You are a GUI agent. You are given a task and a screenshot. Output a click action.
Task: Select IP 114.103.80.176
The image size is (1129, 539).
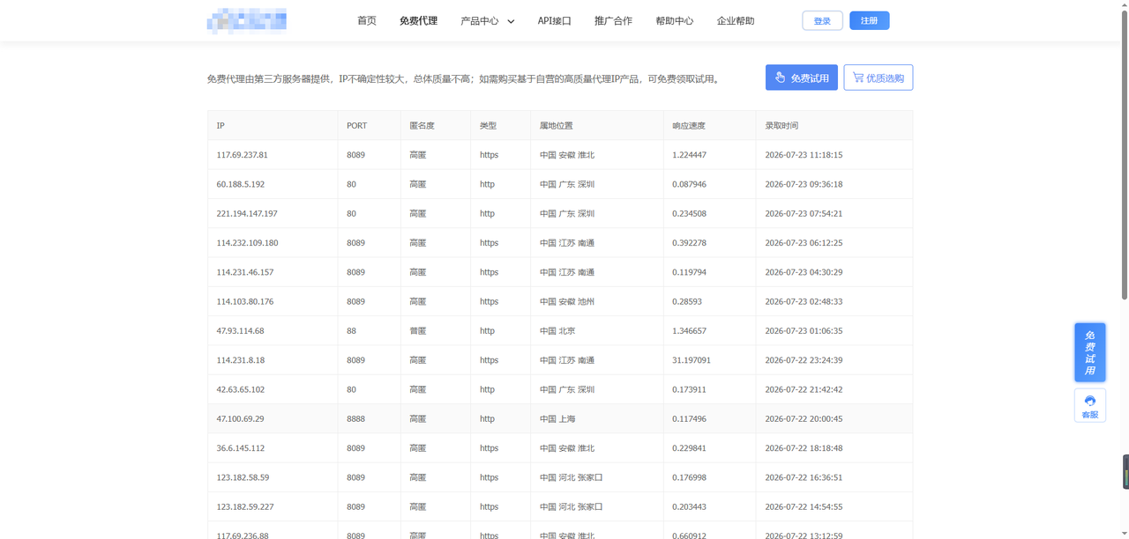pyautogui.click(x=245, y=301)
